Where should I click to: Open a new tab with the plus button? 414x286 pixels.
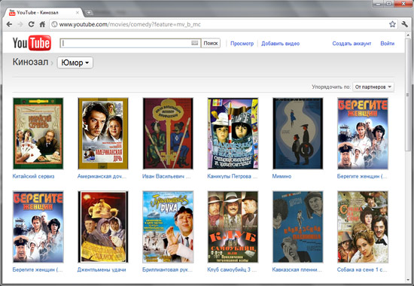click(x=89, y=12)
